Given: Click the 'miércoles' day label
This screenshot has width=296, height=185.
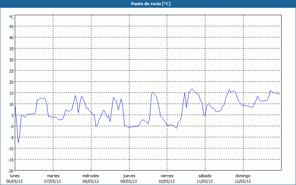Looking at the screenshot, I should [x=91, y=176].
